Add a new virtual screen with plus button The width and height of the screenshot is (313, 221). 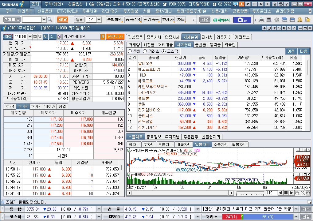tap(267, 4)
